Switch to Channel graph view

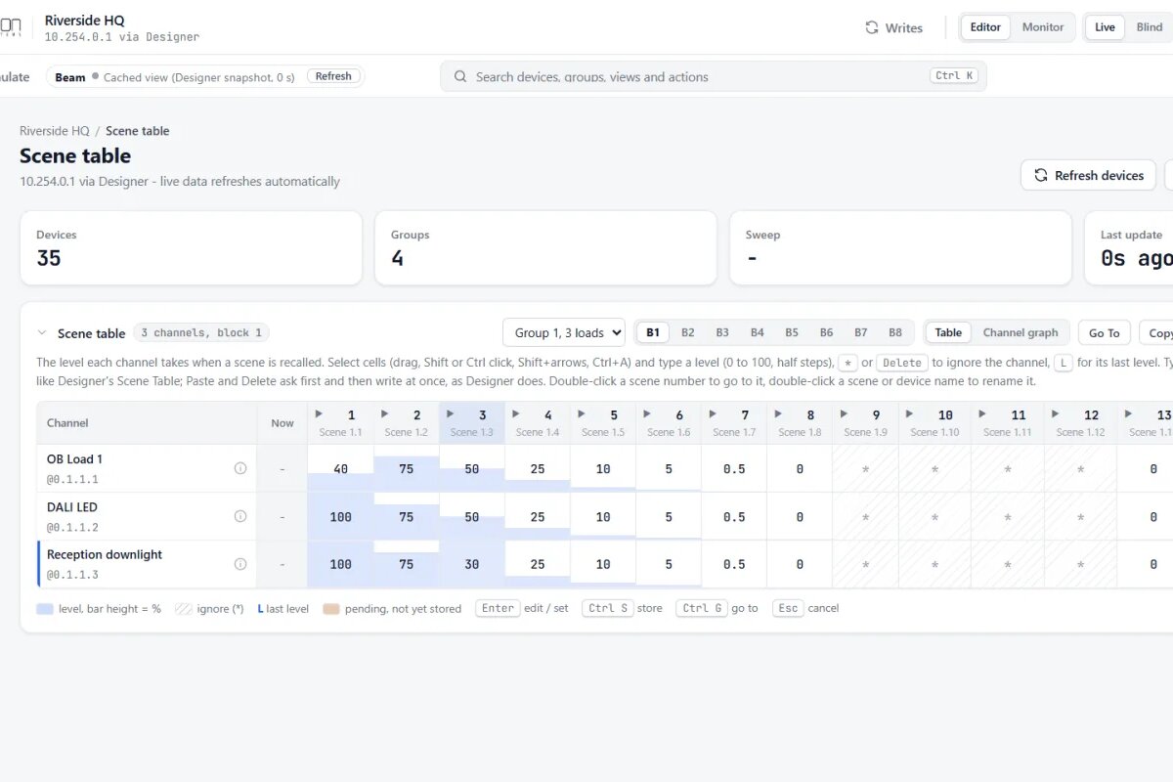[x=1021, y=332]
